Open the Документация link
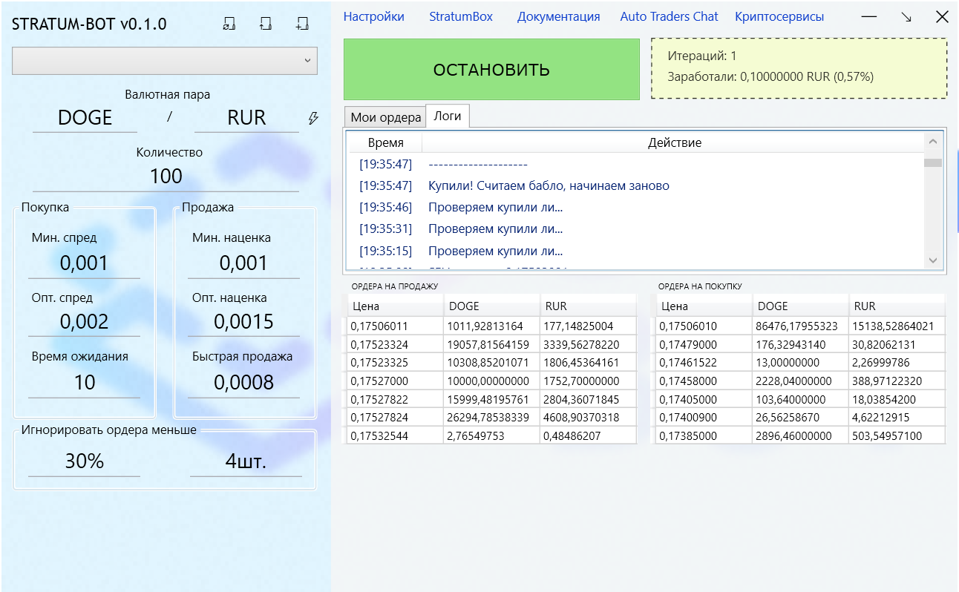 pyautogui.click(x=558, y=16)
